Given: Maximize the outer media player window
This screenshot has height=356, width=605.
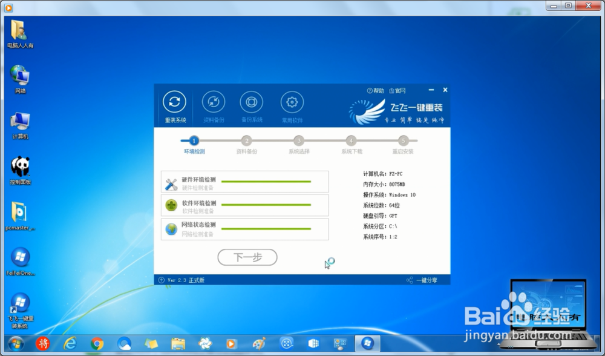Looking at the screenshot, I should pos(568,5).
